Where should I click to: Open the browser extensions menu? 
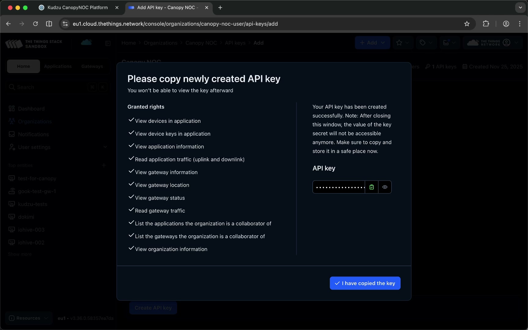tap(486, 24)
